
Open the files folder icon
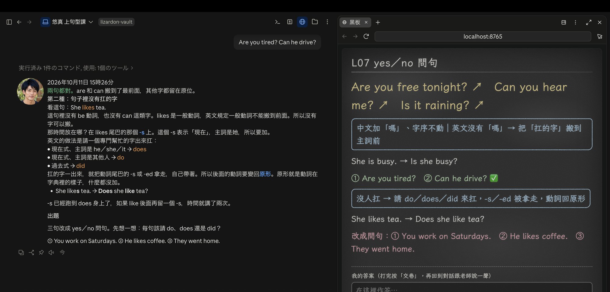click(315, 22)
